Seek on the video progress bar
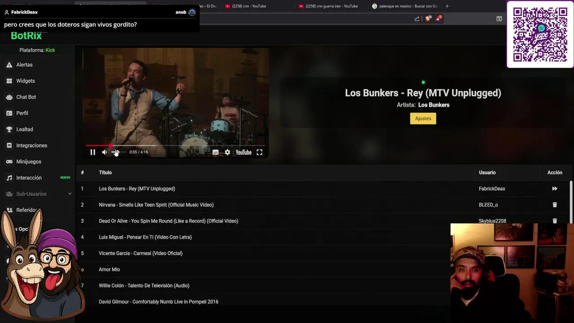574x323 pixels. 175,145
